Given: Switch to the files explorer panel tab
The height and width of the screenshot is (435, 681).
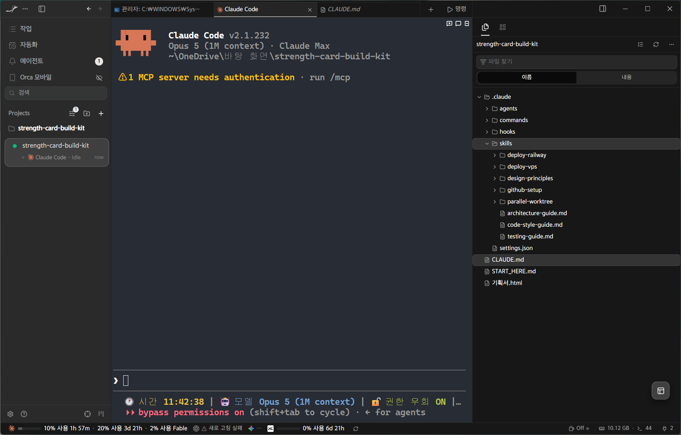Looking at the screenshot, I should (485, 27).
